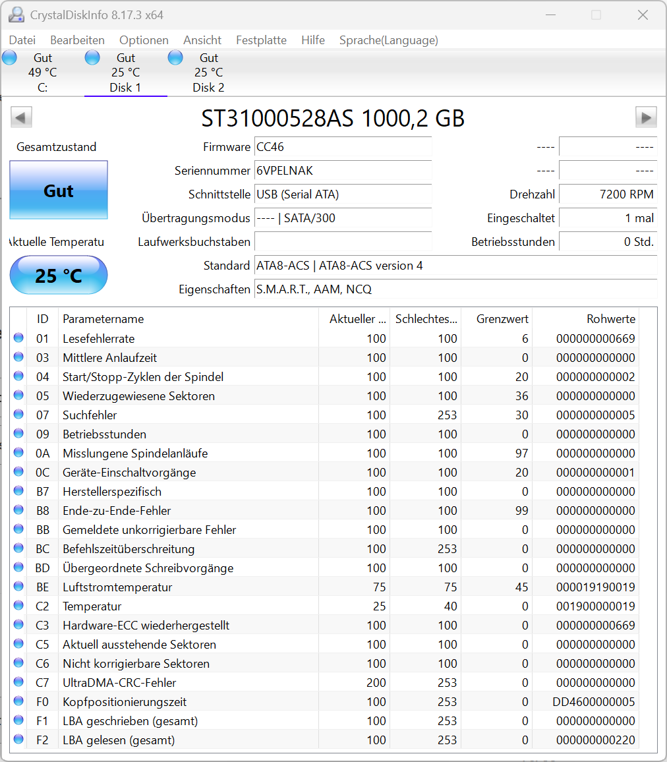
Task: Click the 25 °C temperature button
Action: 59,275
